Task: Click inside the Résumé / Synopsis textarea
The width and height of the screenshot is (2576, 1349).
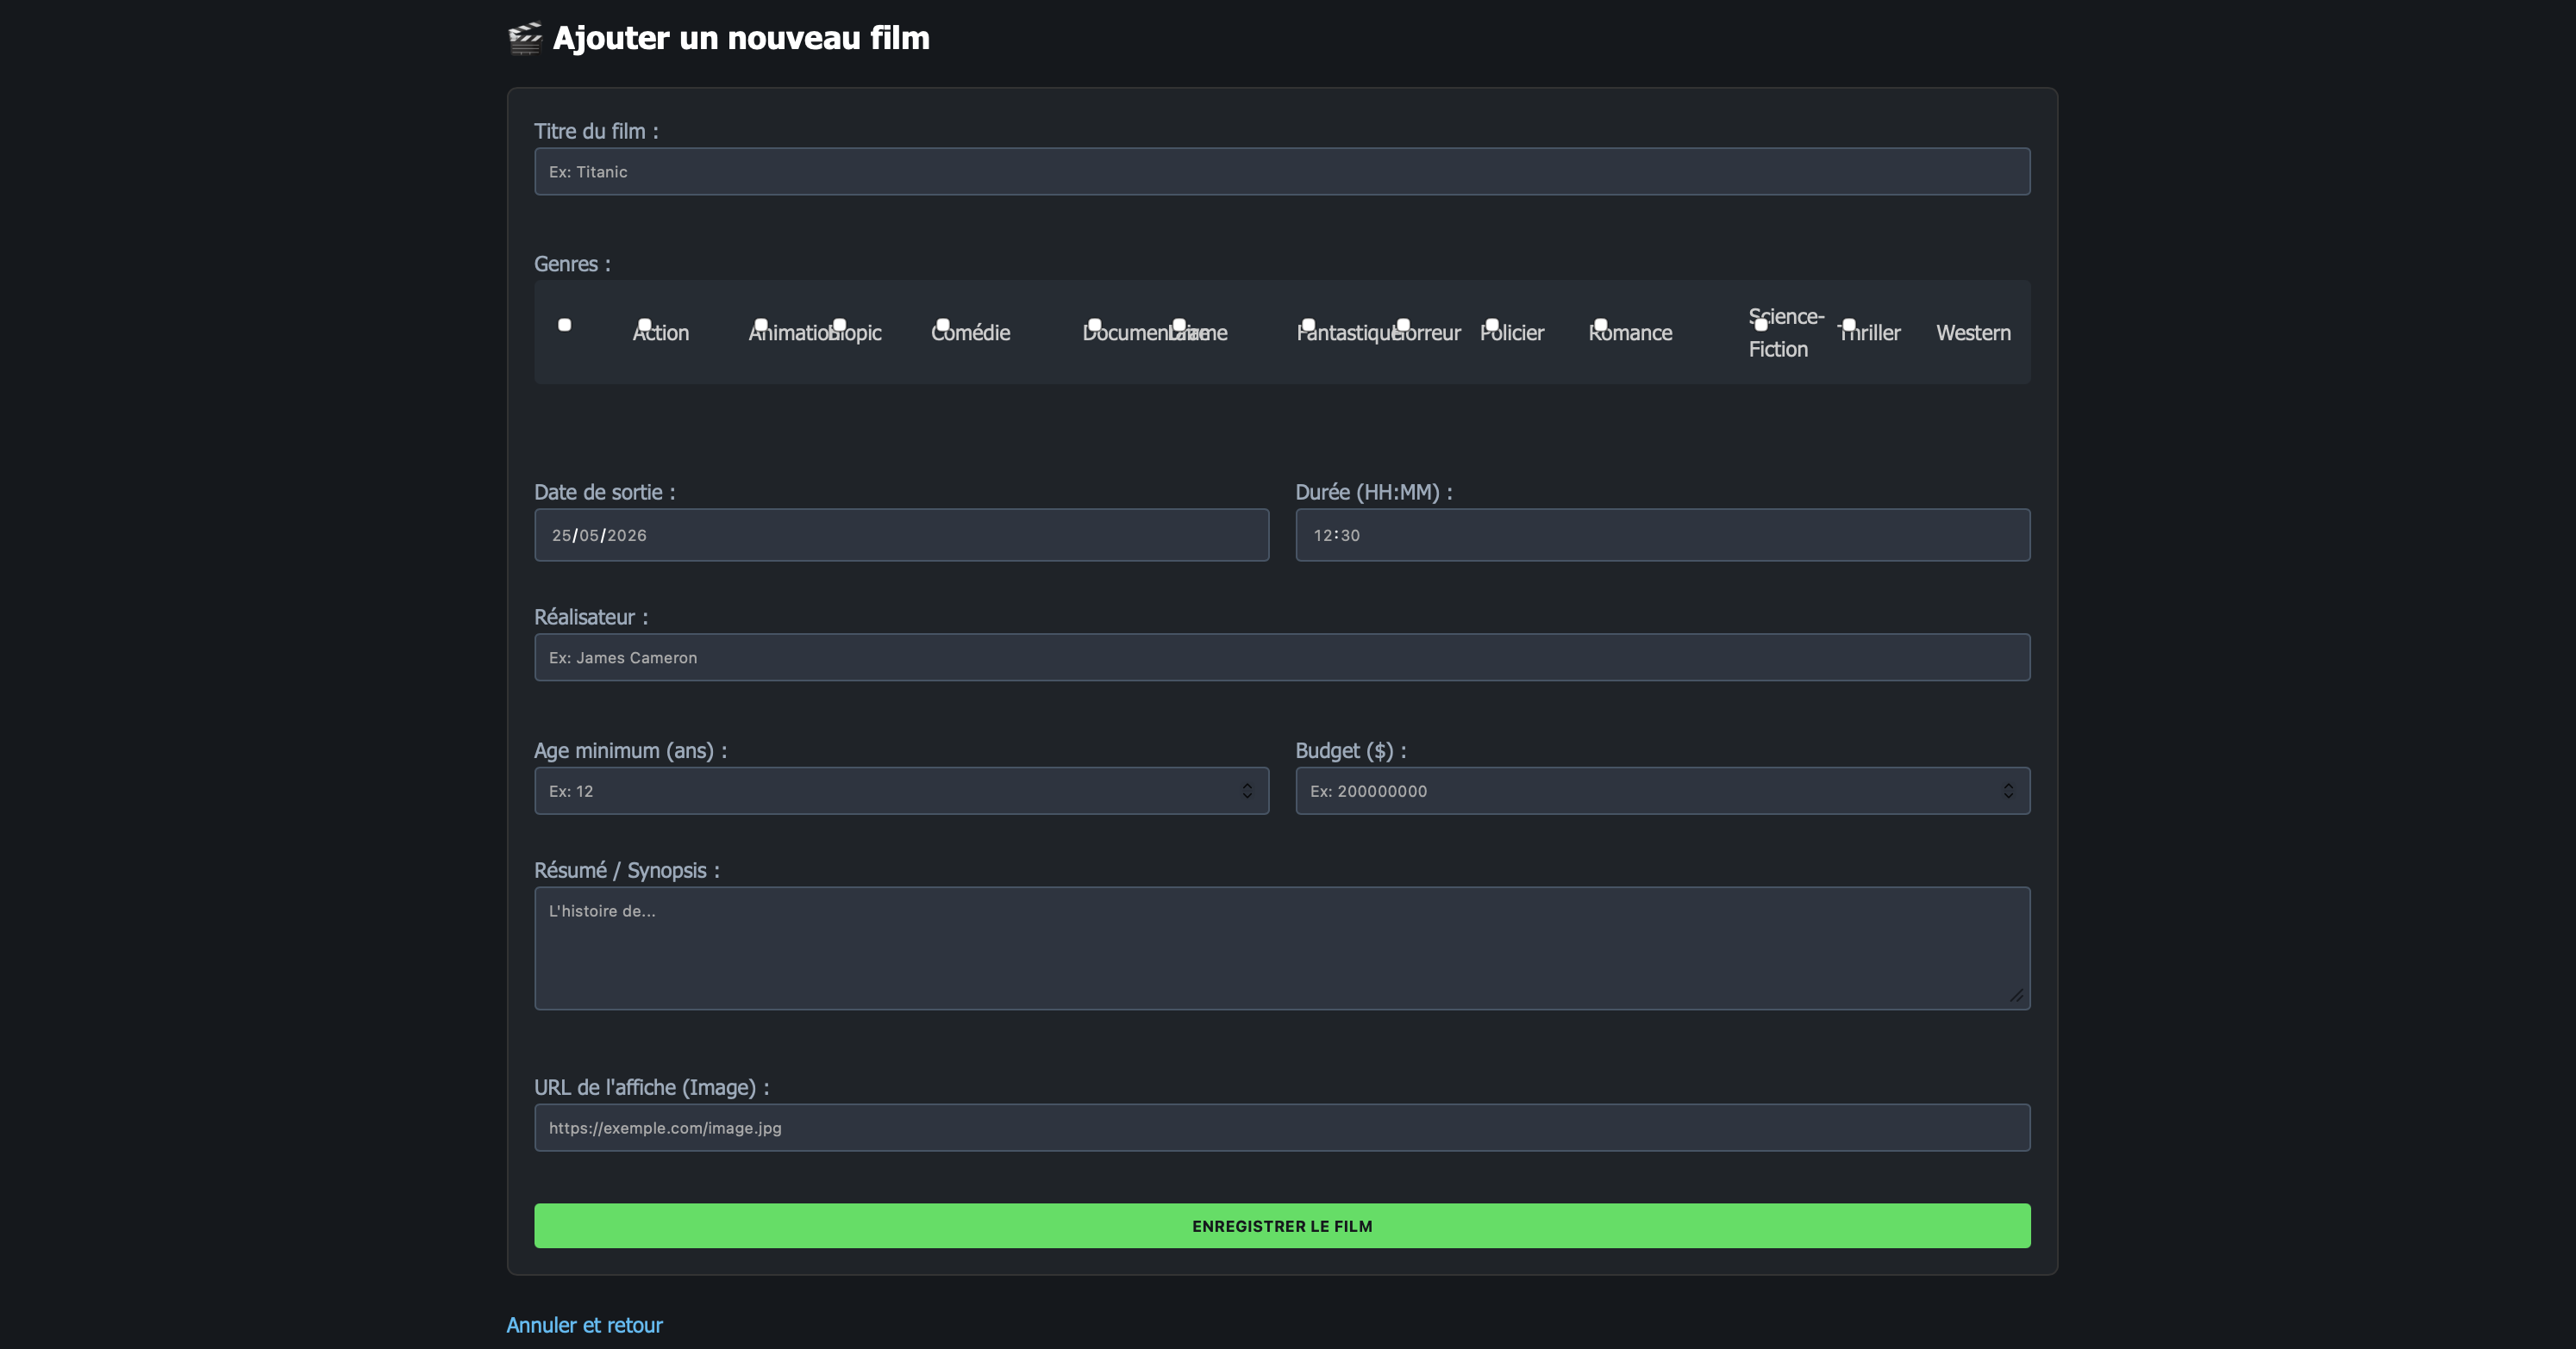Action: coord(1282,948)
